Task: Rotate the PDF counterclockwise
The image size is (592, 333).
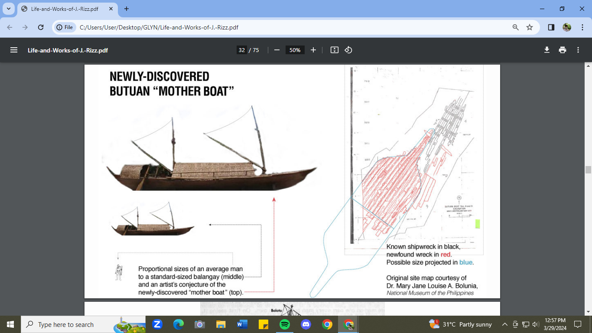Action: [x=348, y=50]
